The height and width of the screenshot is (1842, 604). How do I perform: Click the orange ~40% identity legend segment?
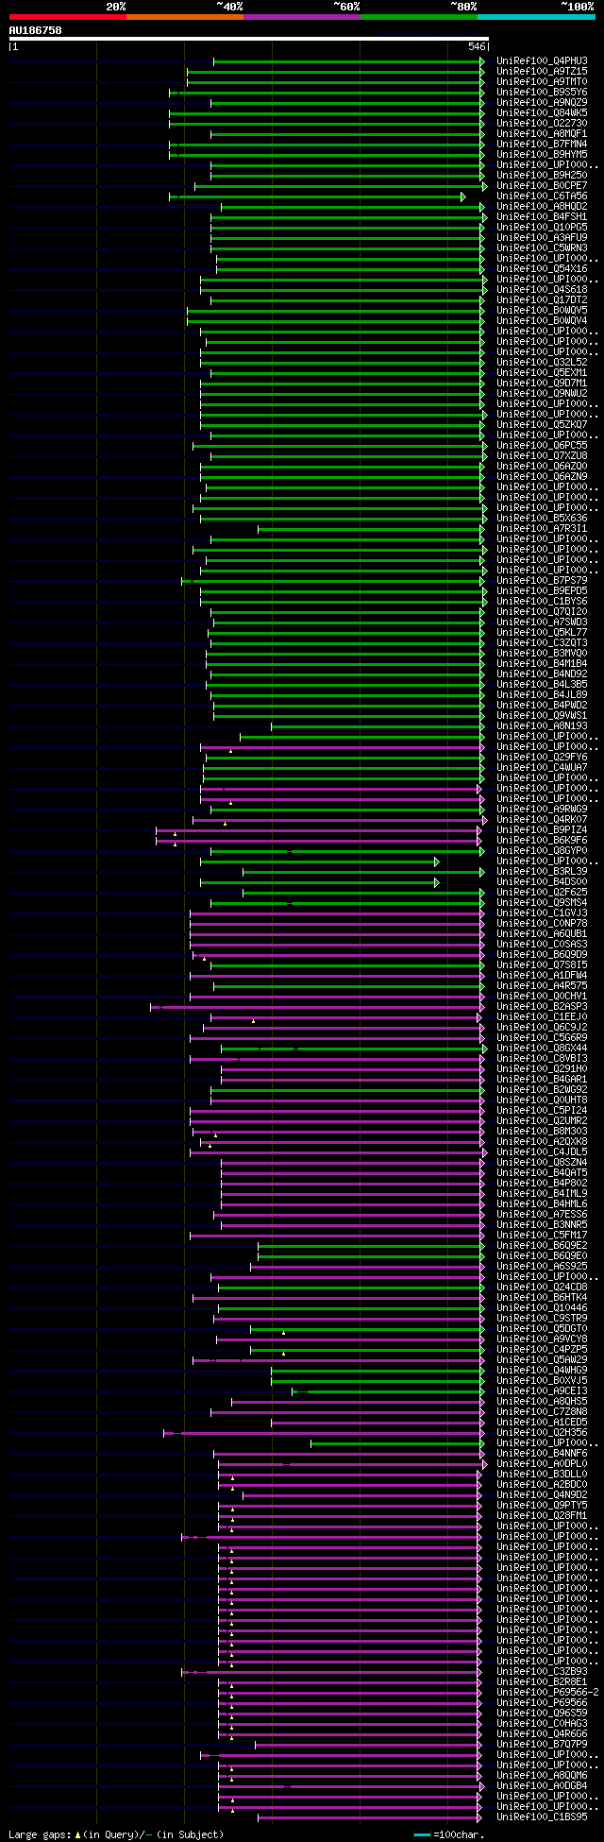(x=184, y=17)
